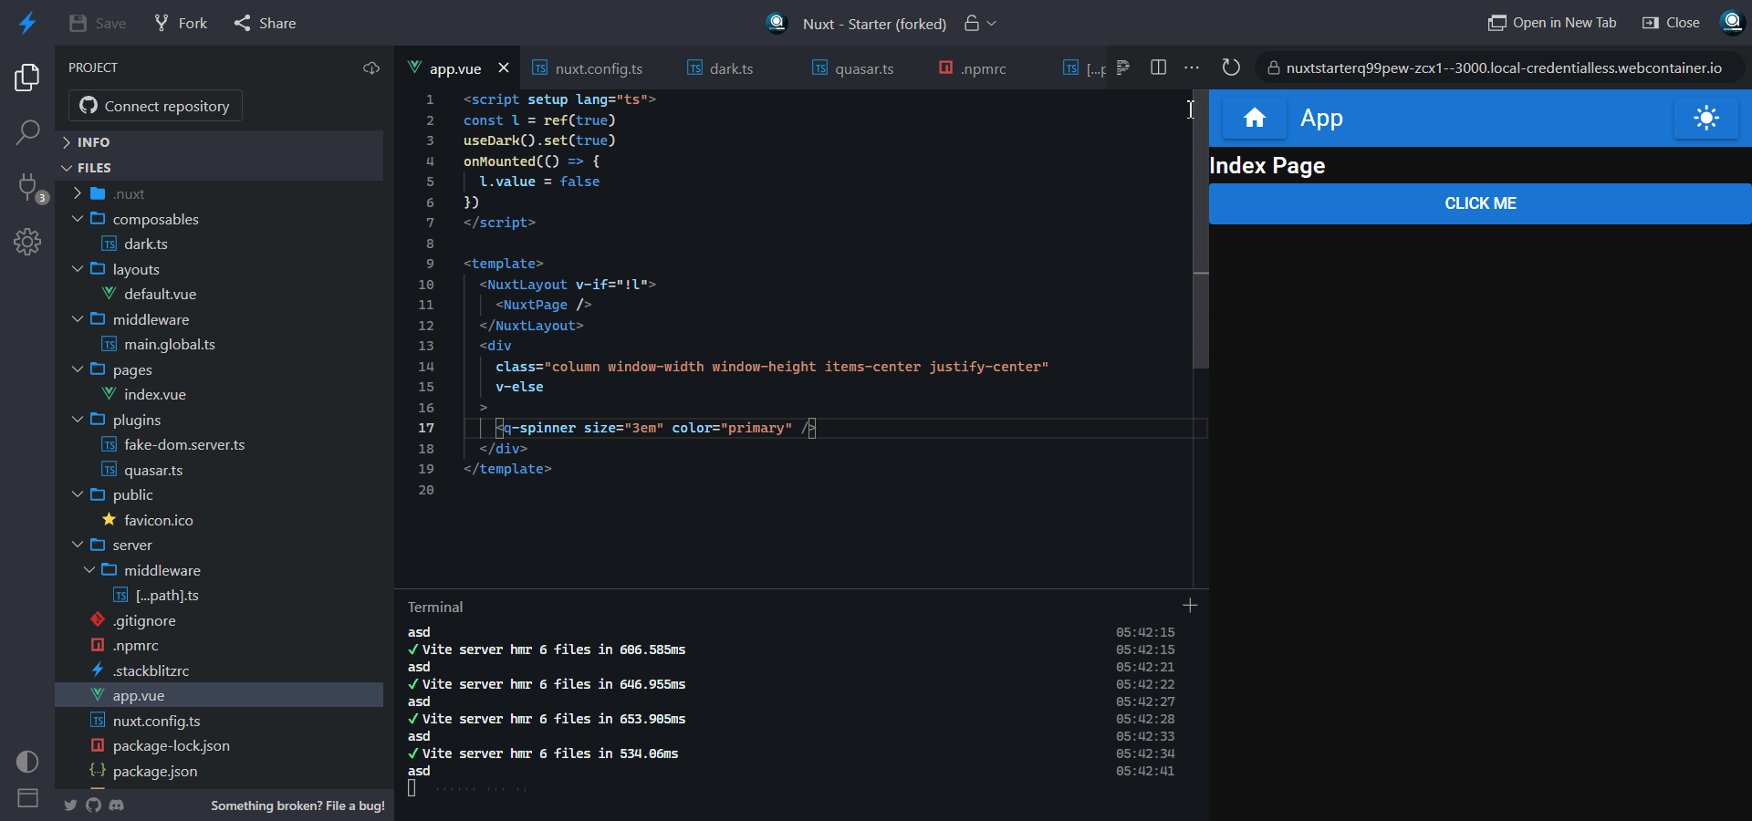
Task: Open the Search sidebar panel
Action: coord(27,132)
